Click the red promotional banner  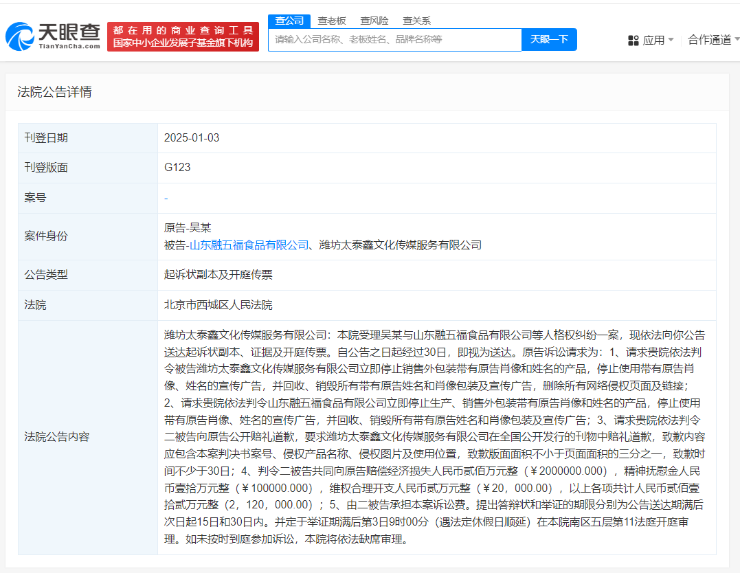pyautogui.click(x=183, y=37)
